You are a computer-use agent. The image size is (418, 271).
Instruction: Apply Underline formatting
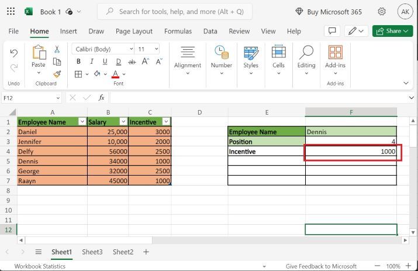tap(105, 61)
